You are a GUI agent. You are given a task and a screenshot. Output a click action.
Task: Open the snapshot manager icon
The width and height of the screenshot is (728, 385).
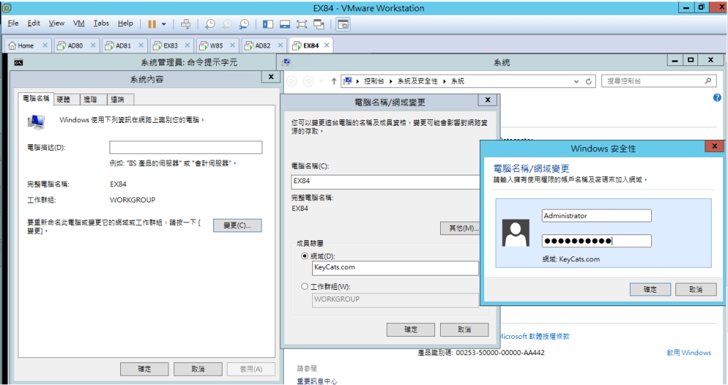point(244,23)
